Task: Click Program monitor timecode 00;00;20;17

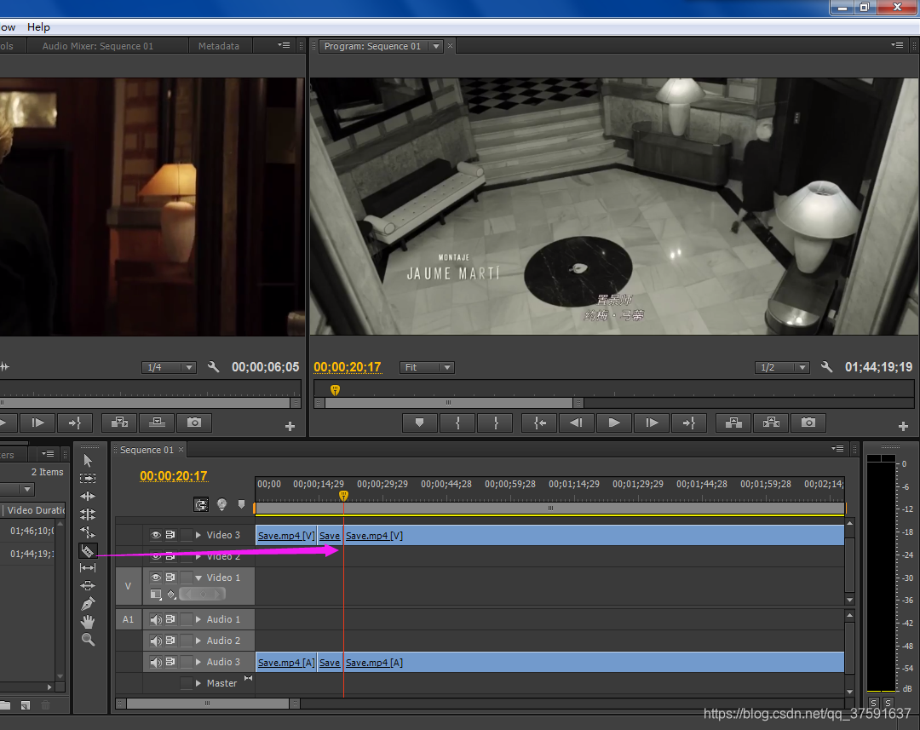Action: coord(348,367)
